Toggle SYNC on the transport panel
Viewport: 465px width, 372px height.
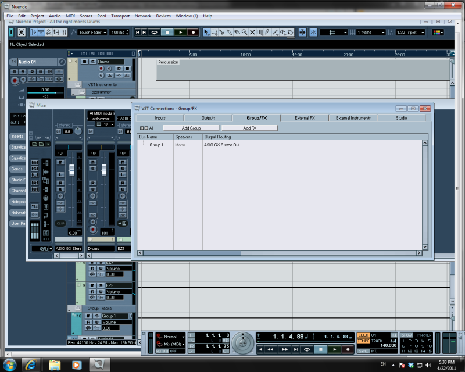point(363,351)
